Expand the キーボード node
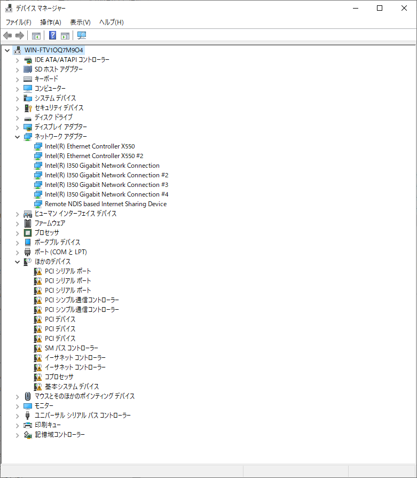Viewport: 417px width, 478px height. [x=18, y=79]
